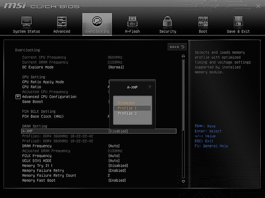Expand Advanced CPU Configuration arrow icon
Screen dimensions: 265x198
[x=18, y=97]
